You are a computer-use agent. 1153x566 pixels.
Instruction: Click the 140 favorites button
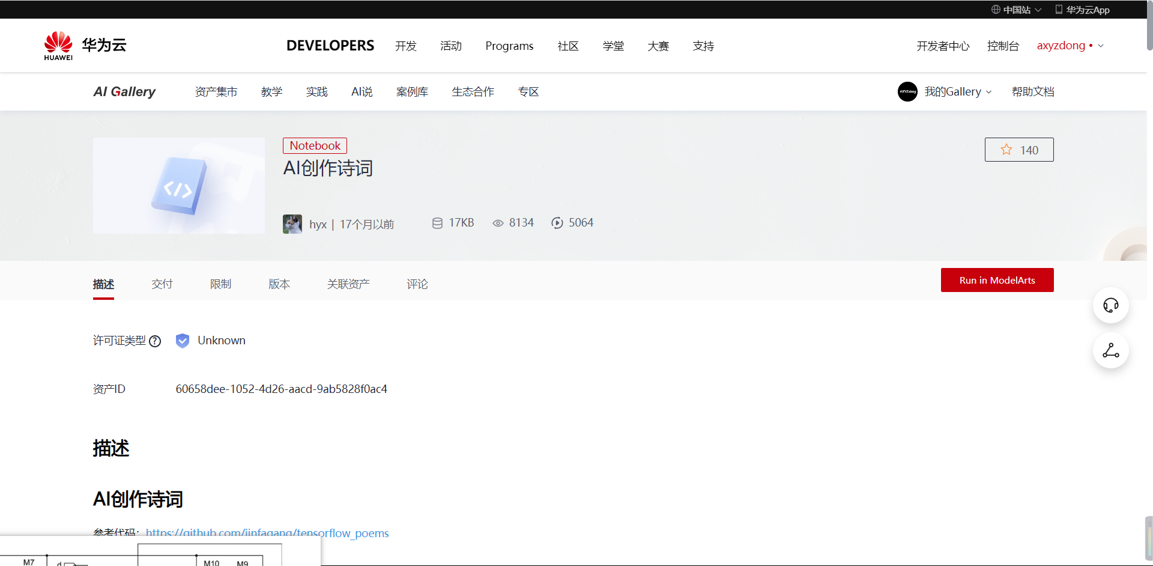pyautogui.click(x=1019, y=150)
